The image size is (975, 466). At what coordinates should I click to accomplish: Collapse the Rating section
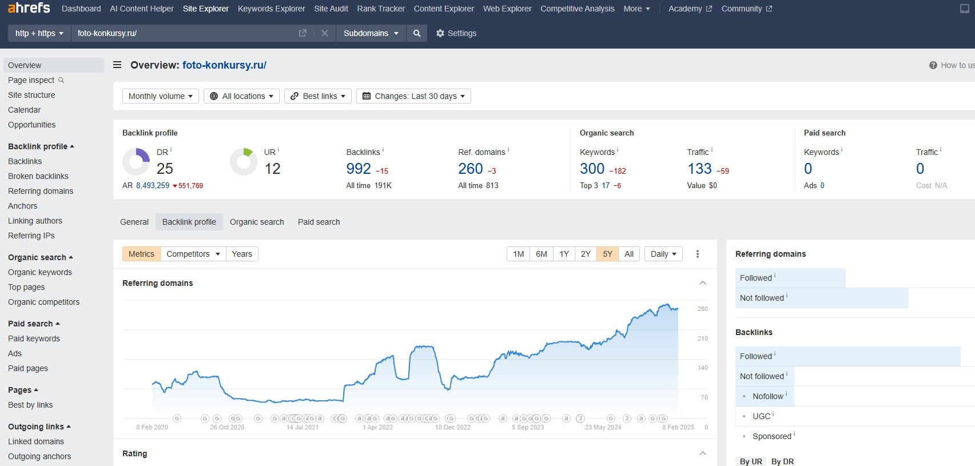pyautogui.click(x=703, y=453)
